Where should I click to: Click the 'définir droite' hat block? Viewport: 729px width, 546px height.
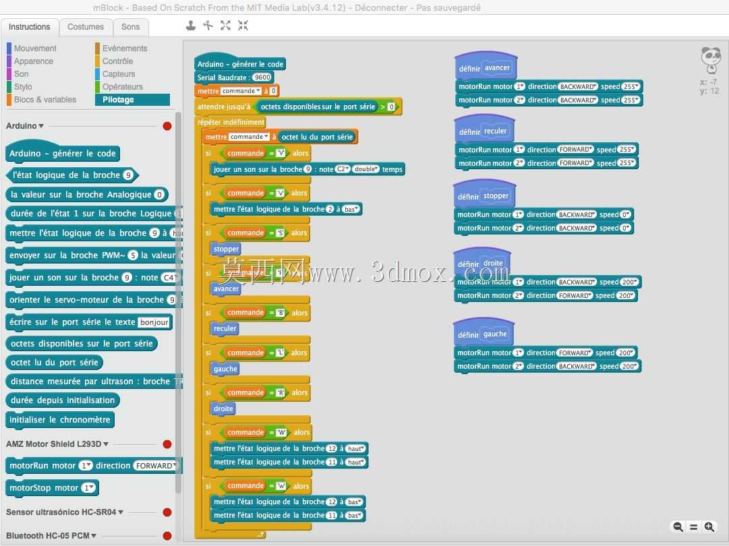(482, 262)
